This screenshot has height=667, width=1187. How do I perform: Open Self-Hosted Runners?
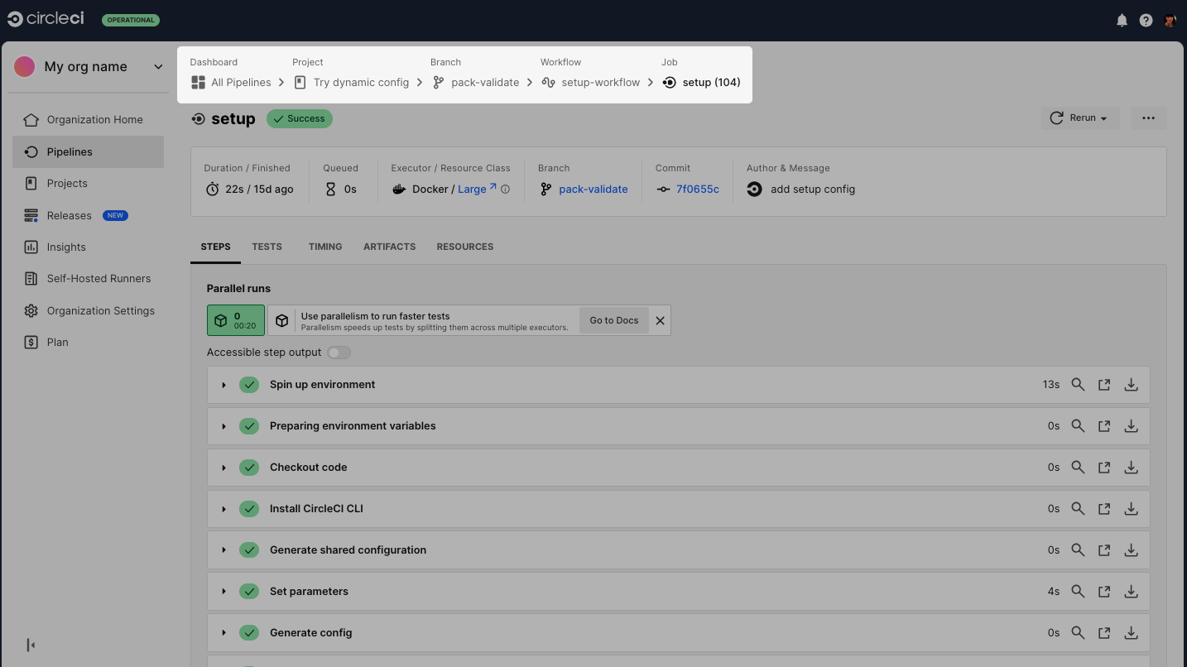pos(89,278)
